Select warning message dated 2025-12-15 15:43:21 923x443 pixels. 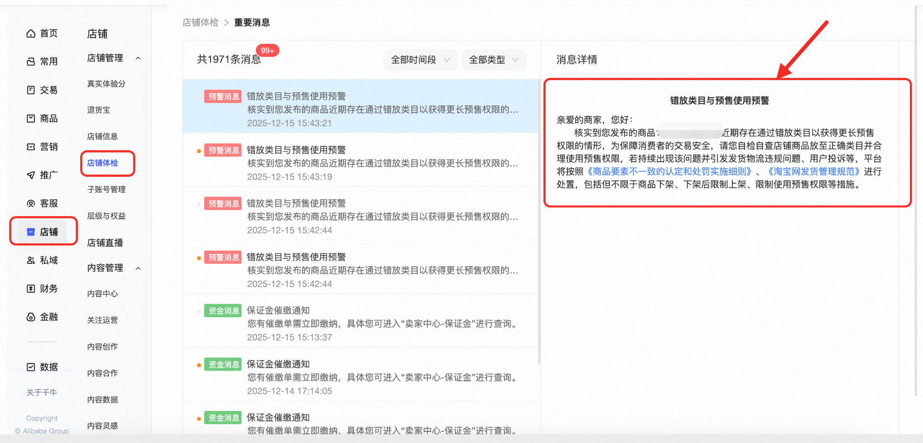[360, 106]
